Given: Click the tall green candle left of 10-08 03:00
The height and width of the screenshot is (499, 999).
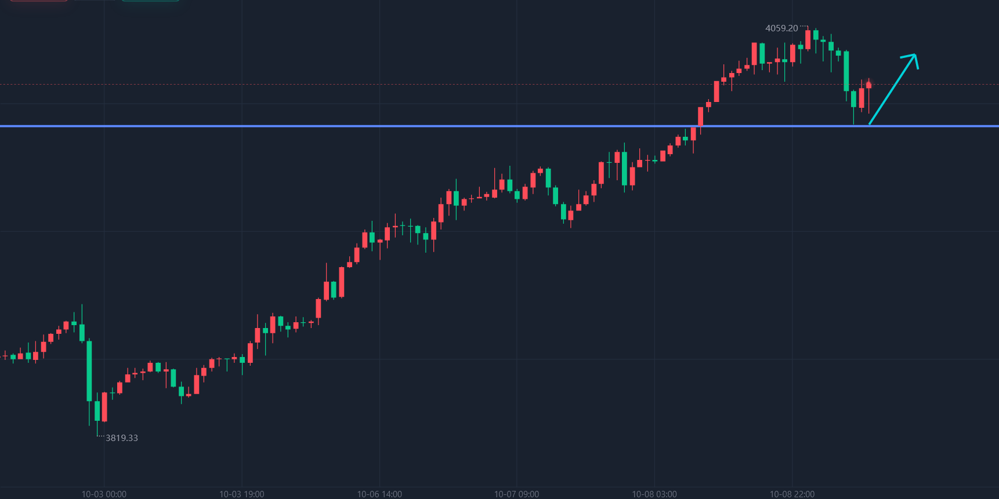Looking at the screenshot, I should point(624,169).
